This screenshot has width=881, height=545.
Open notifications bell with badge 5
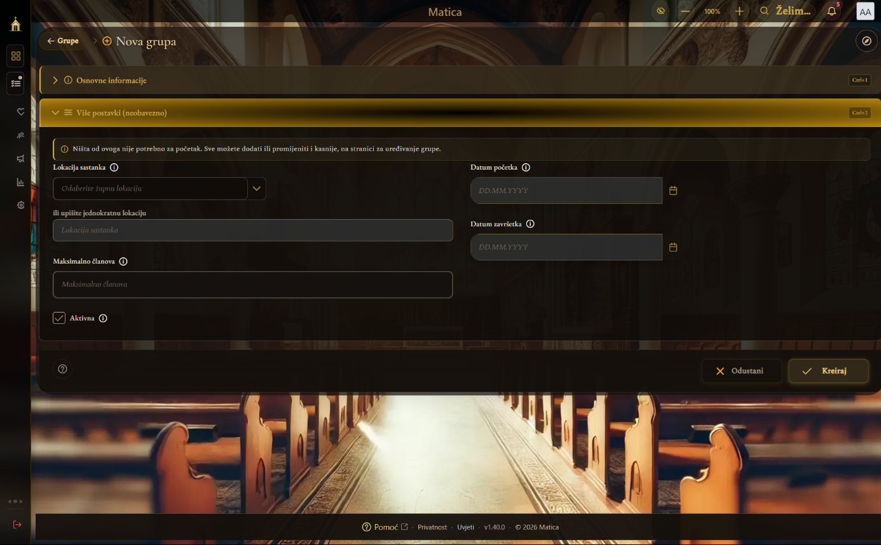point(831,11)
